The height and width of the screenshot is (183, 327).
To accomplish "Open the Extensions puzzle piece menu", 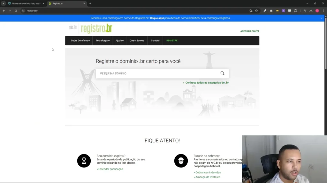I will pyautogui.click(x=296, y=10).
